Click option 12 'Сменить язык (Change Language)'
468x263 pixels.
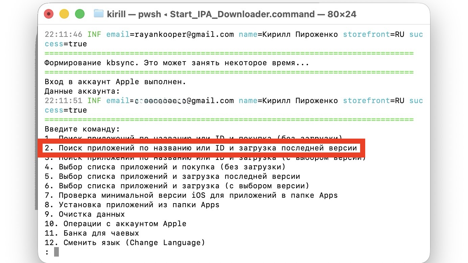point(125,243)
